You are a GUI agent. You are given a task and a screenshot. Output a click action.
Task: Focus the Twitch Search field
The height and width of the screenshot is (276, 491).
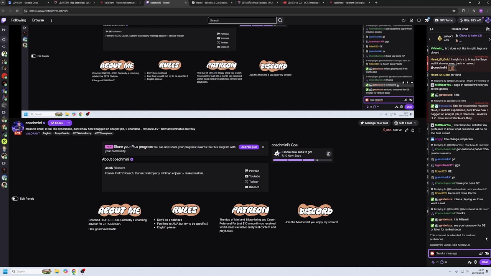tap(242, 20)
